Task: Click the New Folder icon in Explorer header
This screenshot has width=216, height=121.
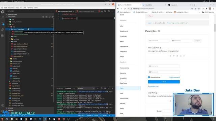Action: (47, 17)
